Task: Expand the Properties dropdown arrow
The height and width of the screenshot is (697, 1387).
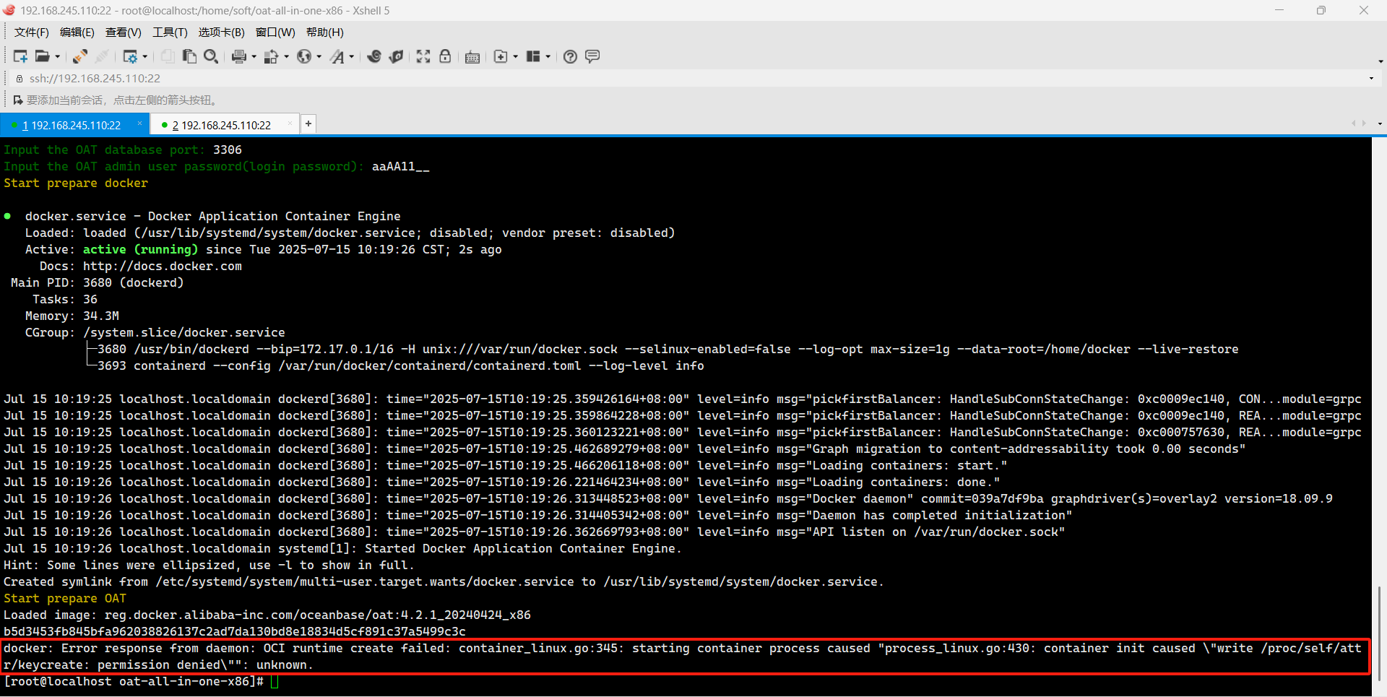Action: 145,56
